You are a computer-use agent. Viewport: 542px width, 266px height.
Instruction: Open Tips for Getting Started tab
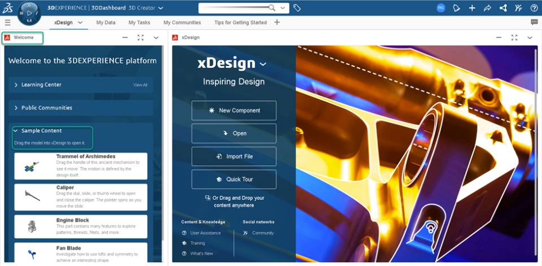tap(241, 23)
